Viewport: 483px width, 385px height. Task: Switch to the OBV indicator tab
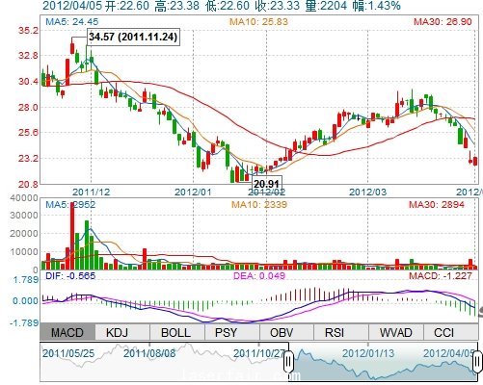coord(282,332)
